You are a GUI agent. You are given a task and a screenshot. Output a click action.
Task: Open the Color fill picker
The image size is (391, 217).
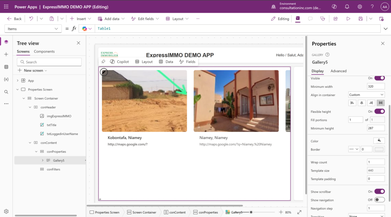click(x=379, y=141)
